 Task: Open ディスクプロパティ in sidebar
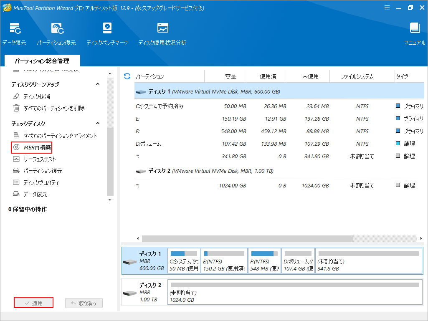coord(36,182)
